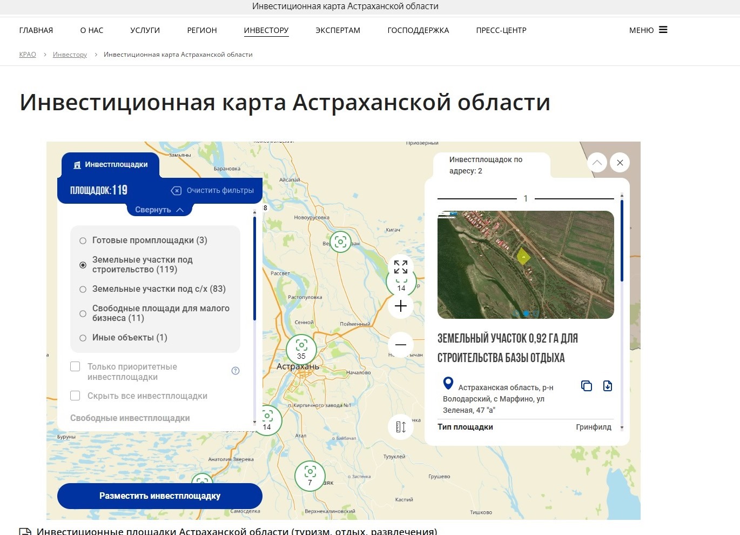The width and height of the screenshot is (740, 535).
Task: Click the copy address icon in site card
Action: pyautogui.click(x=587, y=386)
